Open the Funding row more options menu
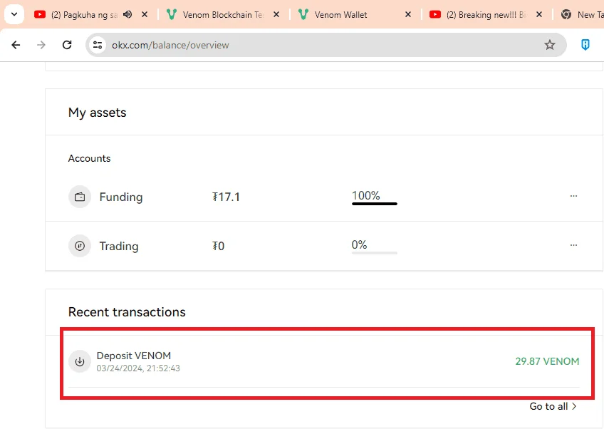 click(x=573, y=196)
